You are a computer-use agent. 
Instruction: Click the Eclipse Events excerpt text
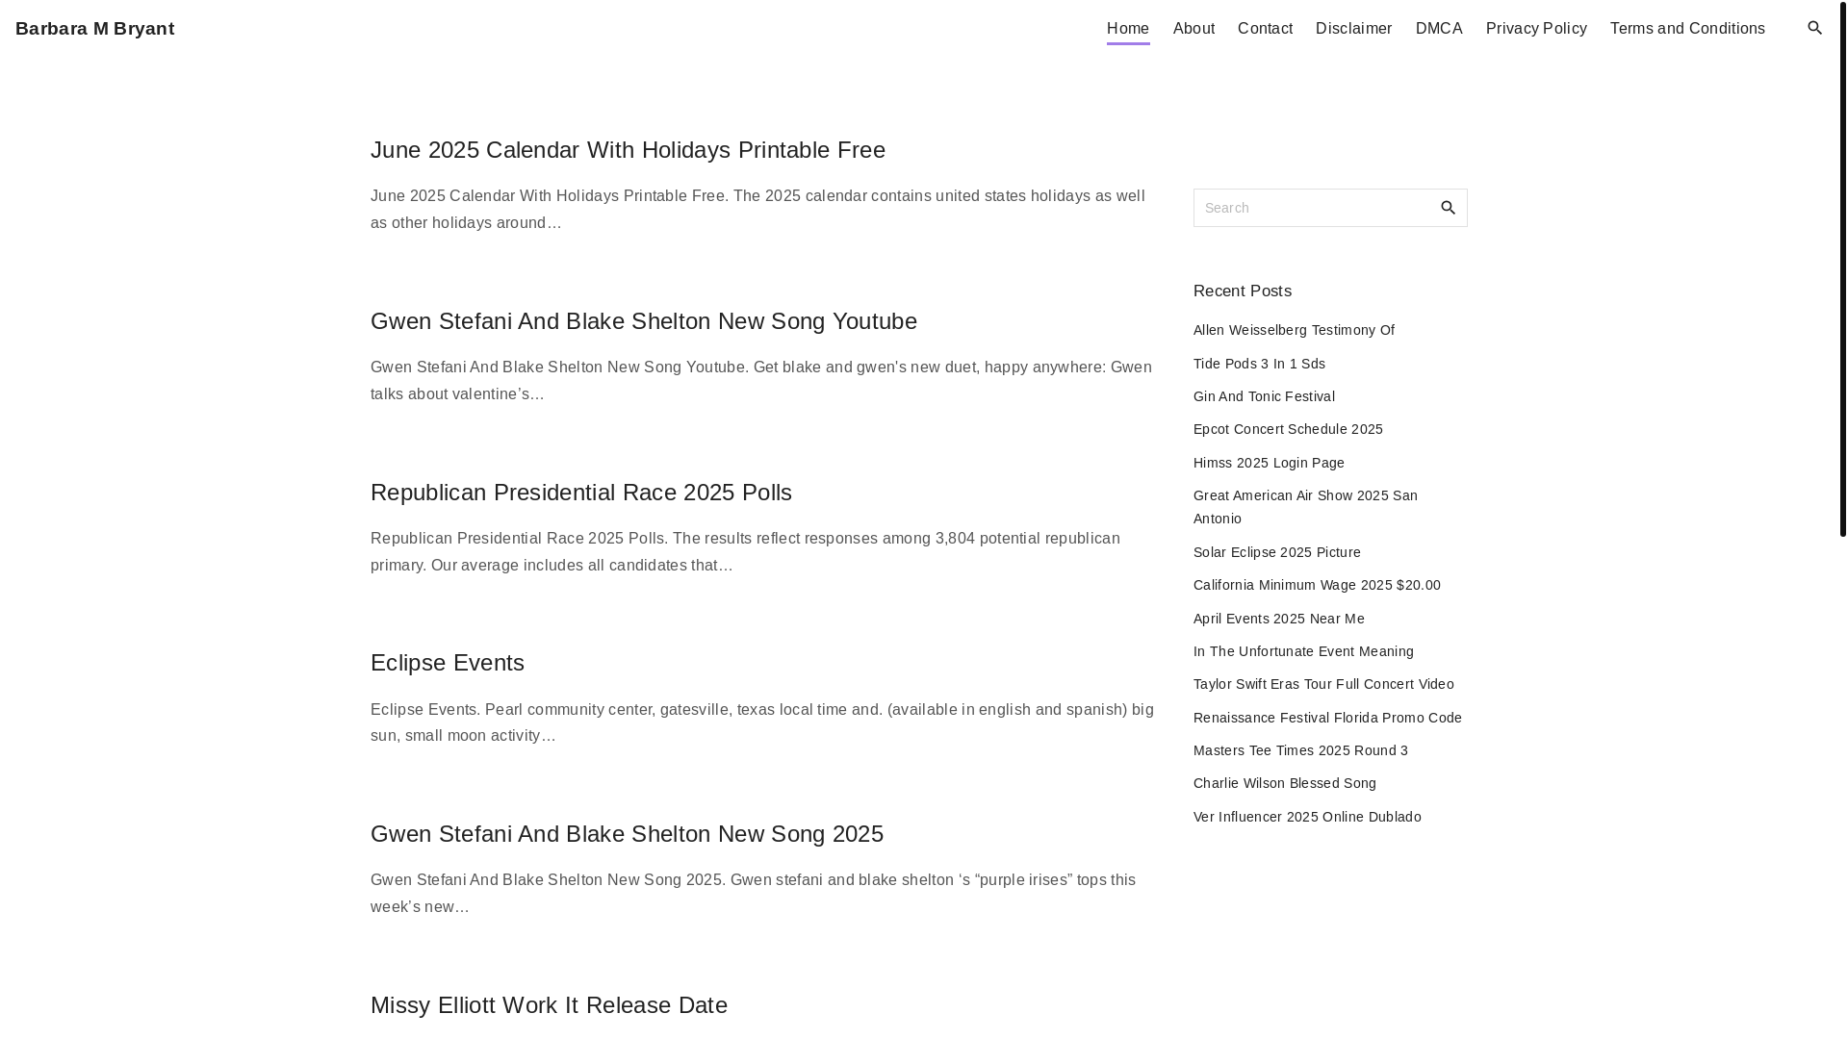(762, 722)
